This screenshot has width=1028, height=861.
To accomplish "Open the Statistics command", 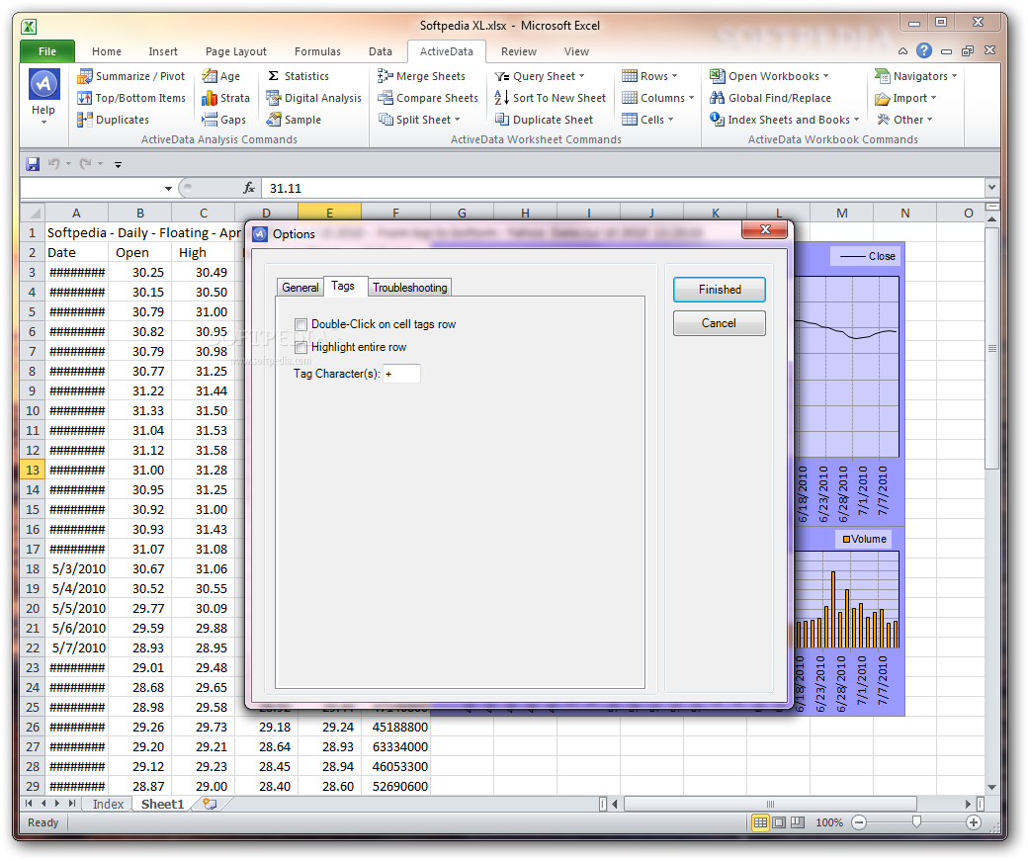I will (298, 76).
